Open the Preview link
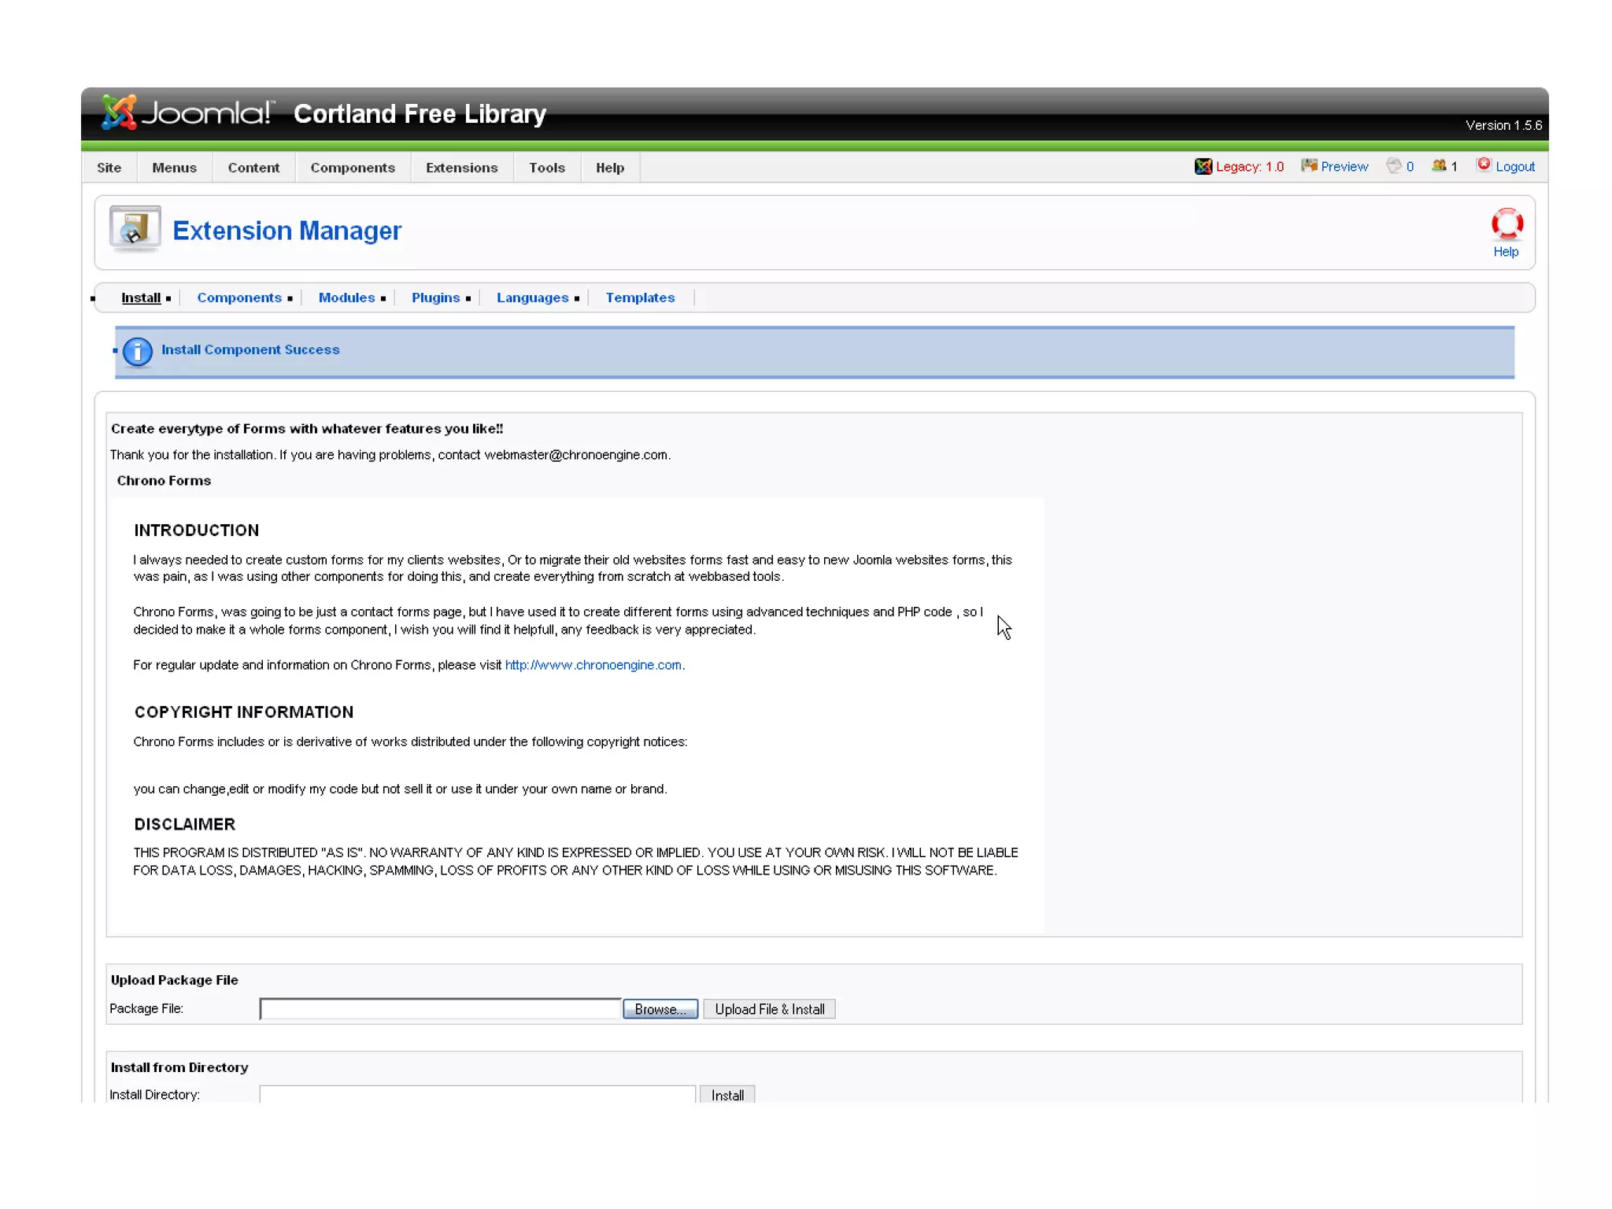The image size is (1612, 1209). point(1344,167)
